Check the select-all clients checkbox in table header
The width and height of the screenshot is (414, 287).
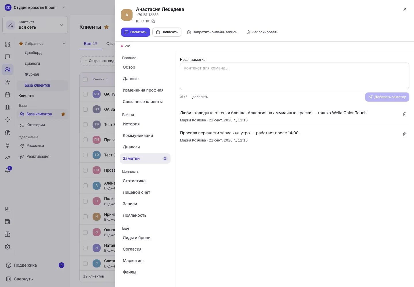click(x=85, y=79)
